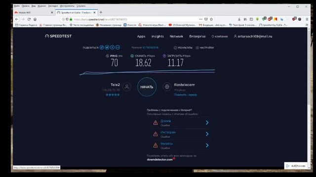The image size is (316, 177).
Task: Click the Speedtest logo
Action: pos(58,36)
